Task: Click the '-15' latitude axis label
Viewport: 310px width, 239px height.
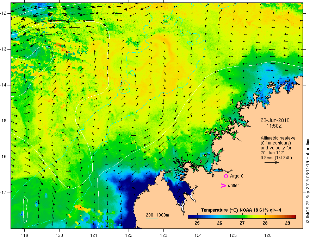Action: (x=4, y=121)
